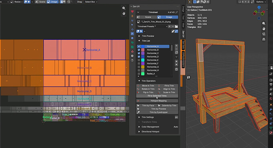Click the green checker map icon in Zen UV sidebar
The image size is (273, 148).
click(x=132, y=47)
